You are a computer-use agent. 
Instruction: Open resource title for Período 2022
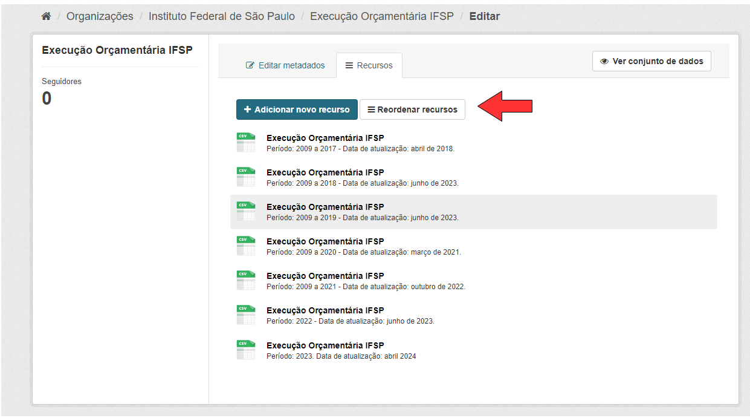[x=325, y=310]
